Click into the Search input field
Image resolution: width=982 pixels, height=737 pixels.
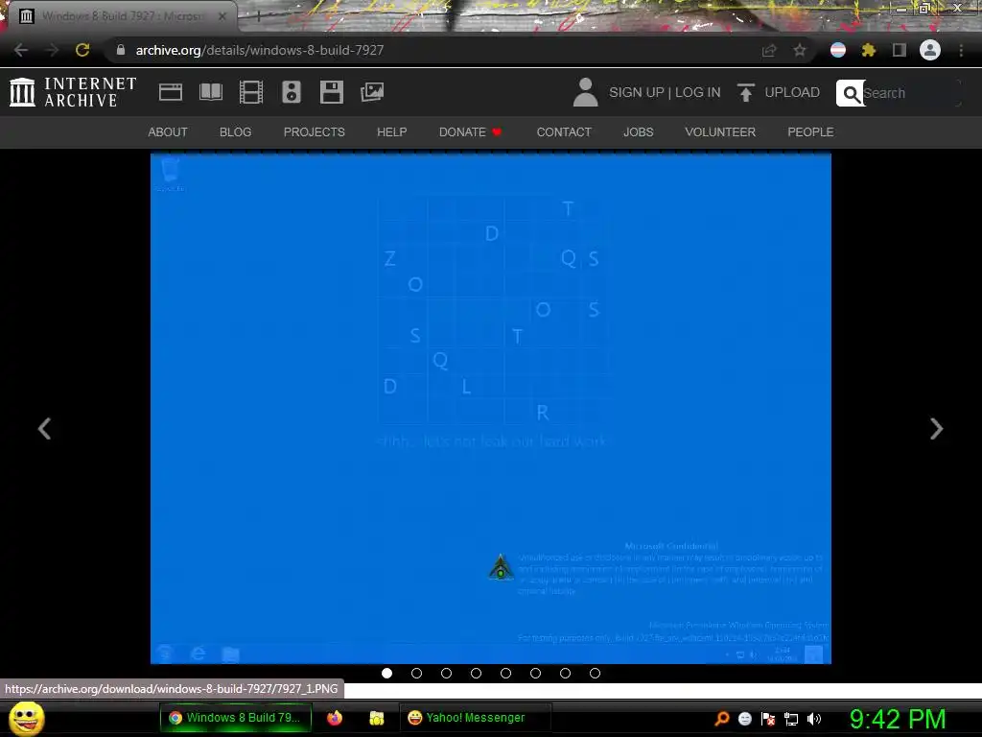click(x=912, y=93)
